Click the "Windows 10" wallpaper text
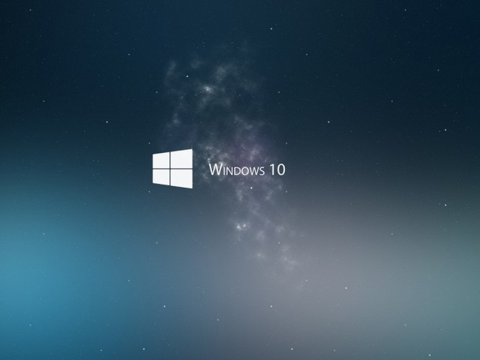This screenshot has width=480, height=360. tap(247, 169)
